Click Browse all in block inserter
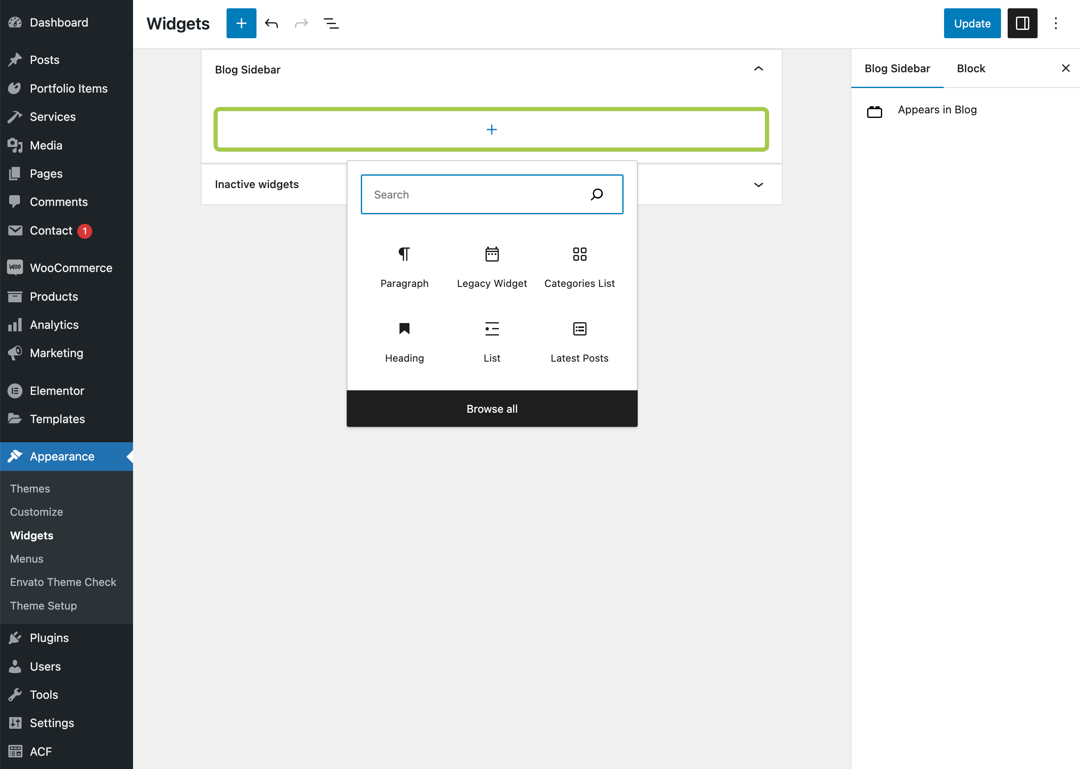1080x769 pixels. point(492,409)
